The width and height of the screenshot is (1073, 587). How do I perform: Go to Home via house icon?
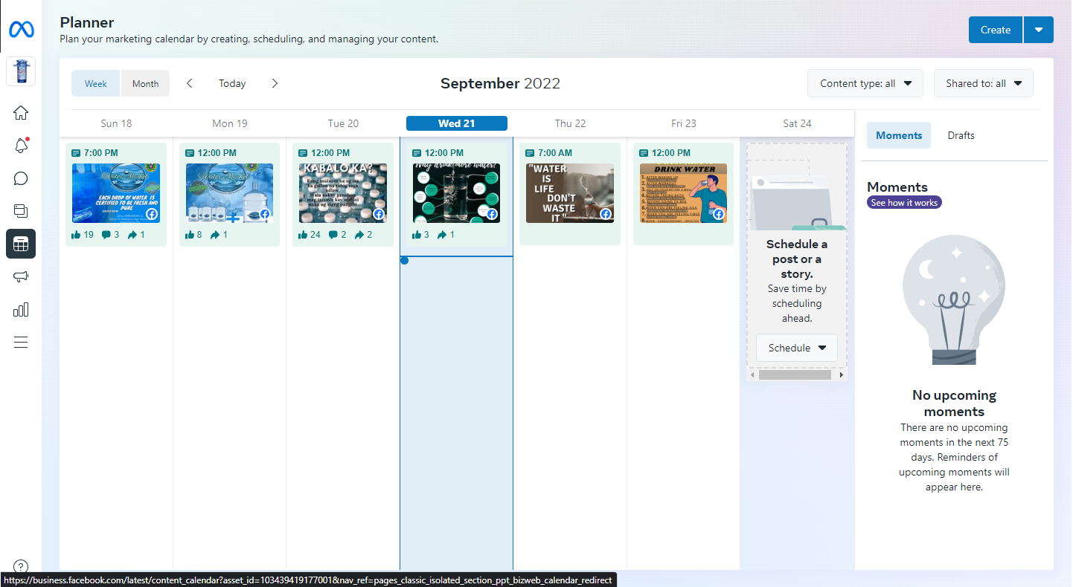point(21,113)
